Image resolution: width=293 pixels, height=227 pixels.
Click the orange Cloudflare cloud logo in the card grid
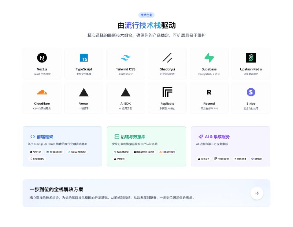point(42,92)
